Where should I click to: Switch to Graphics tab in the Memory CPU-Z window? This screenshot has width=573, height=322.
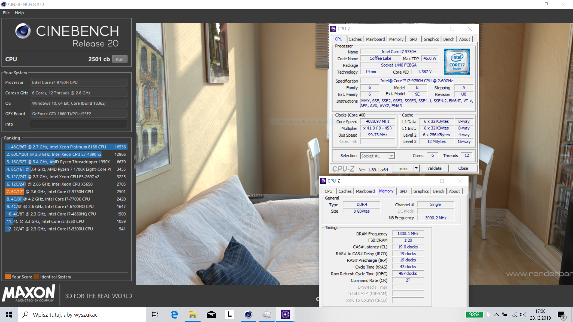click(421, 191)
